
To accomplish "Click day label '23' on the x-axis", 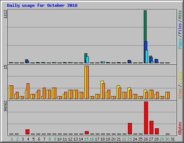I will pyautogui.click(x=129, y=139).
